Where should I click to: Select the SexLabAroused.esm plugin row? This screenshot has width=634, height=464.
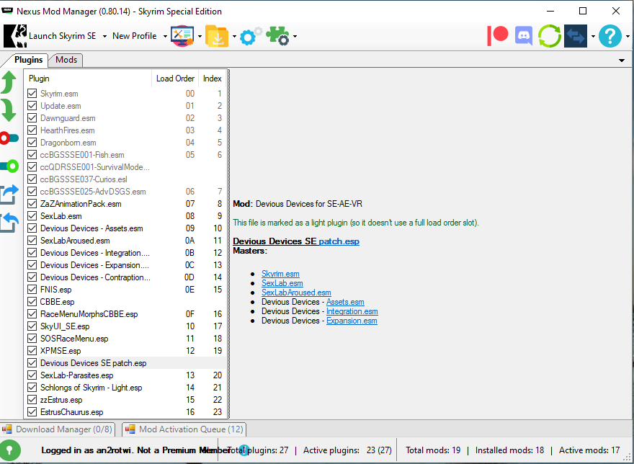[125, 241]
